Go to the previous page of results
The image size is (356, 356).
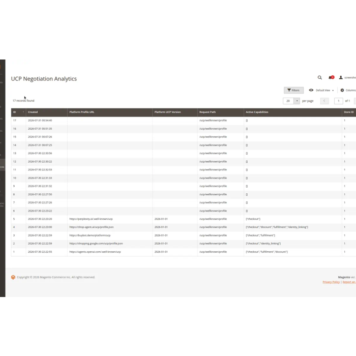(x=324, y=101)
